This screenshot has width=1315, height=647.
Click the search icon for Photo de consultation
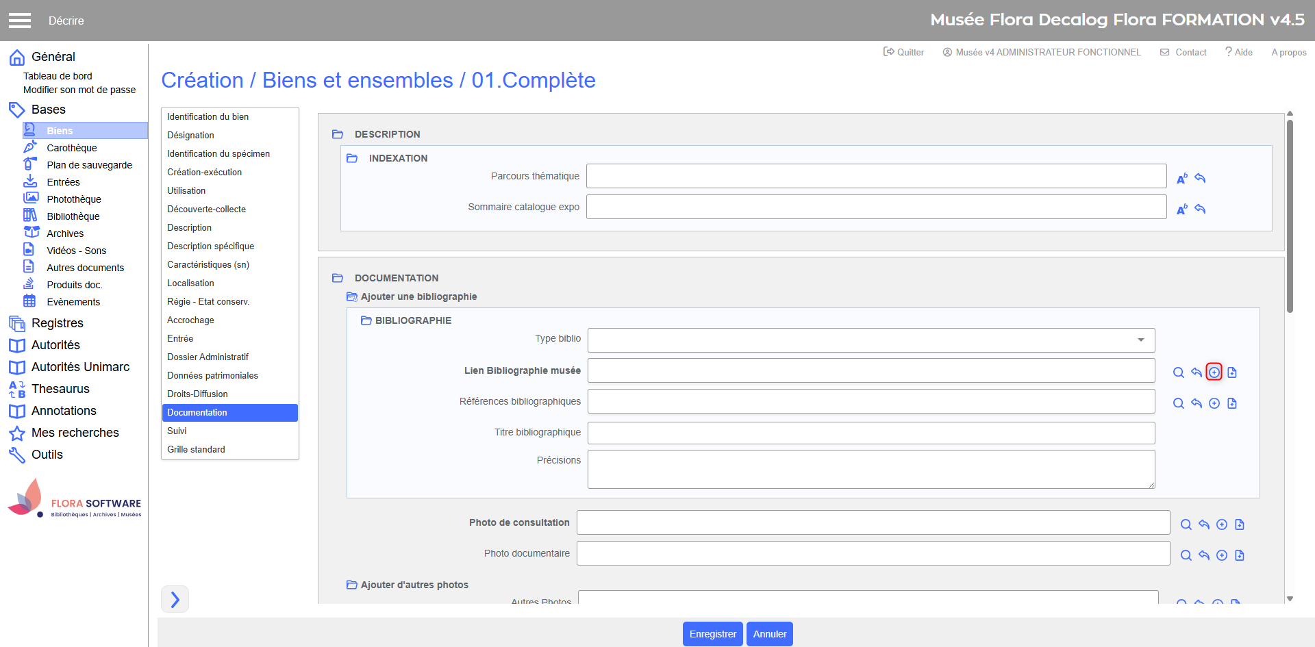pyautogui.click(x=1186, y=524)
